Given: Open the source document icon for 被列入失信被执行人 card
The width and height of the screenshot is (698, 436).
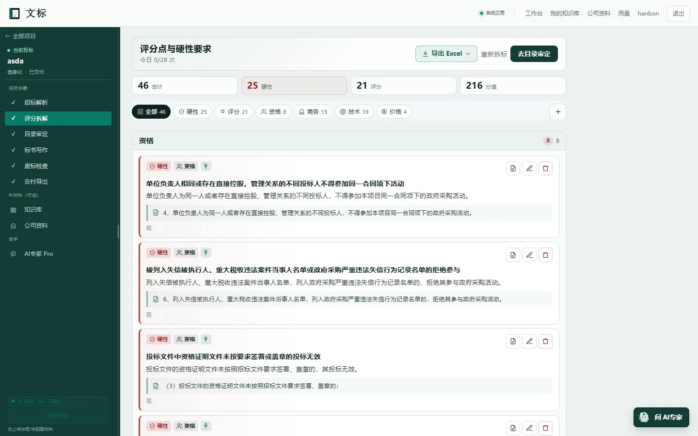Looking at the screenshot, I should pyautogui.click(x=513, y=255).
